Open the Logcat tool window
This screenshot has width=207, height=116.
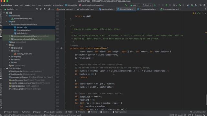pos(37,112)
